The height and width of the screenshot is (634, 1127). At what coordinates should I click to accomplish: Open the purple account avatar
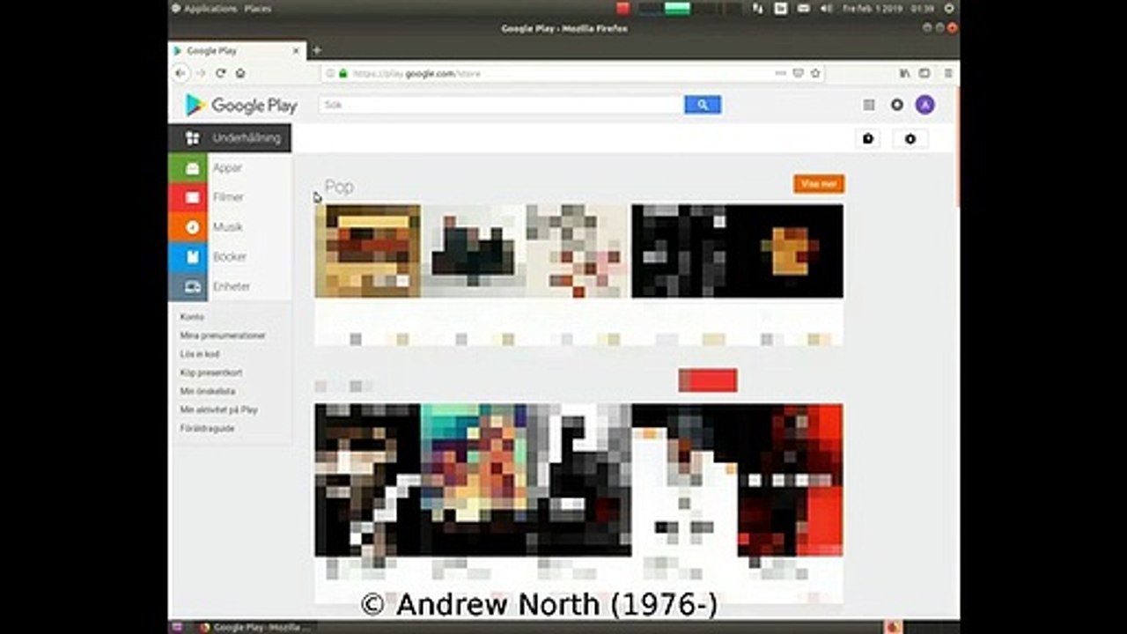[924, 105]
